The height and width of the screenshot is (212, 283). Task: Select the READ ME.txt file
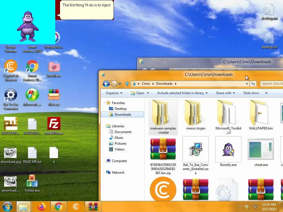32,155
